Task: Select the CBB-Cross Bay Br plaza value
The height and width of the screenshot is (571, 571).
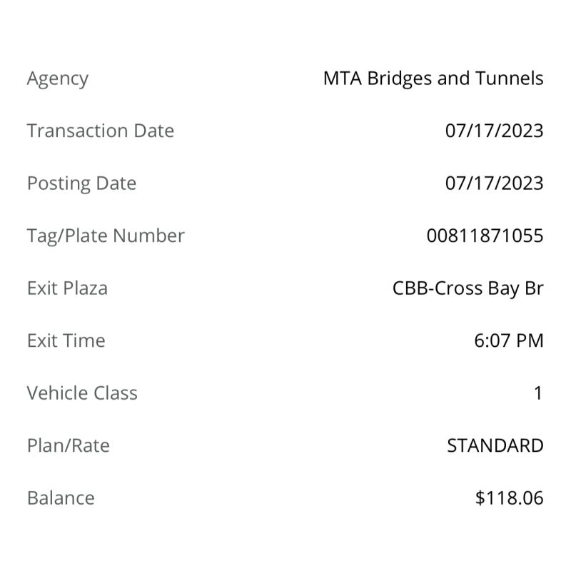Action: [468, 288]
